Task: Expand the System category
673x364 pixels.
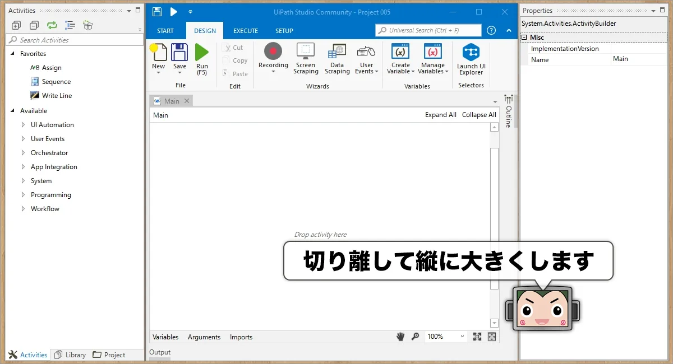Action: pos(23,181)
